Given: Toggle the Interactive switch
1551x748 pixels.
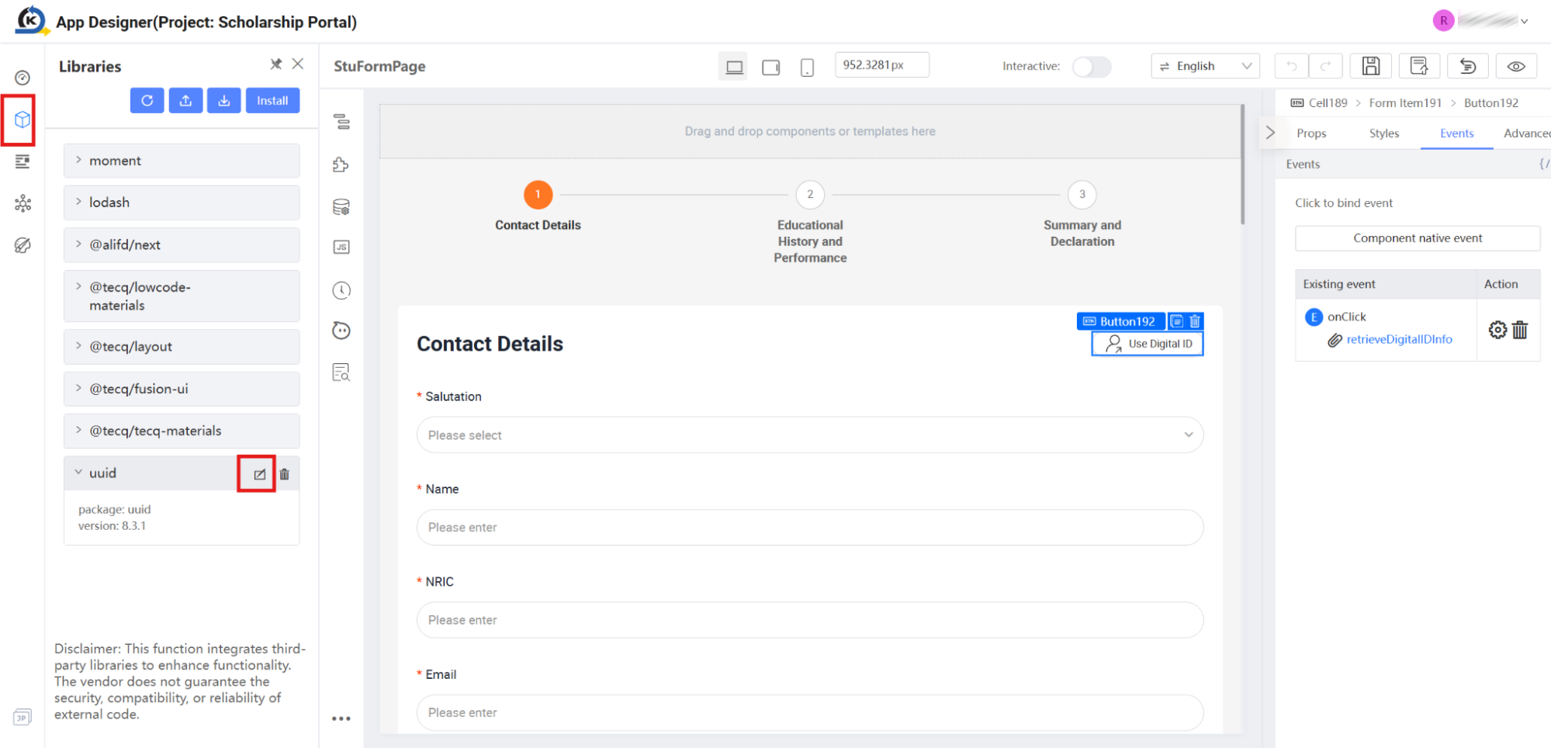Looking at the screenshot, I should tap(1091, 67).
